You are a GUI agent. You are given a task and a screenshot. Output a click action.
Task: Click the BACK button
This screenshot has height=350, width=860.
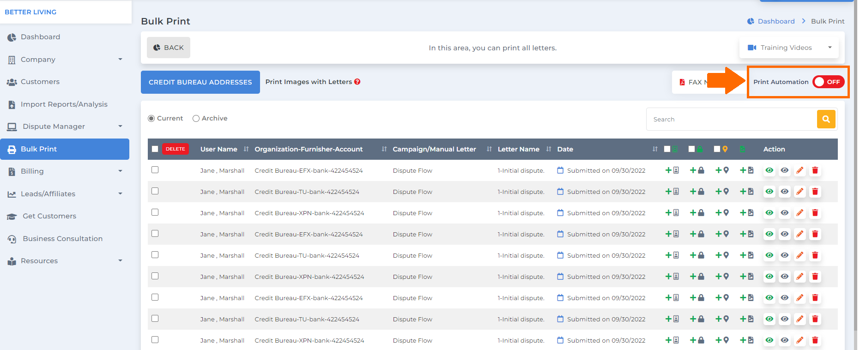point(169,48)
